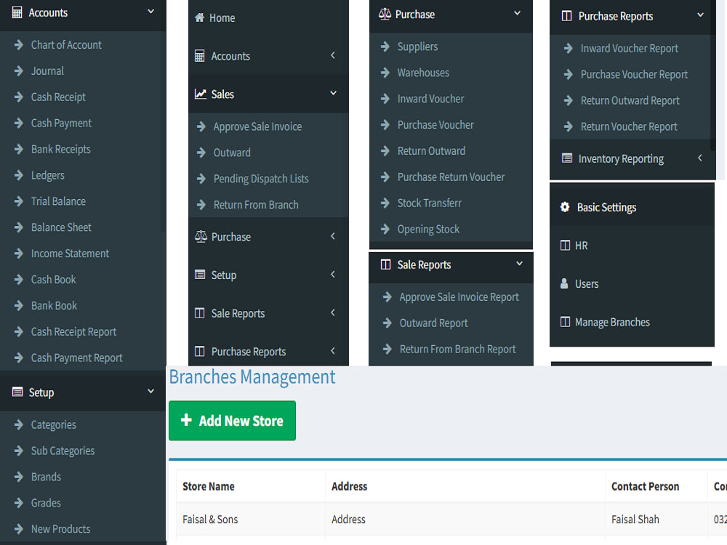This screenshot has width=727, height=545.
Task: Click the Accounts calculator icon in left sidebar header
Action: point(17,12)
